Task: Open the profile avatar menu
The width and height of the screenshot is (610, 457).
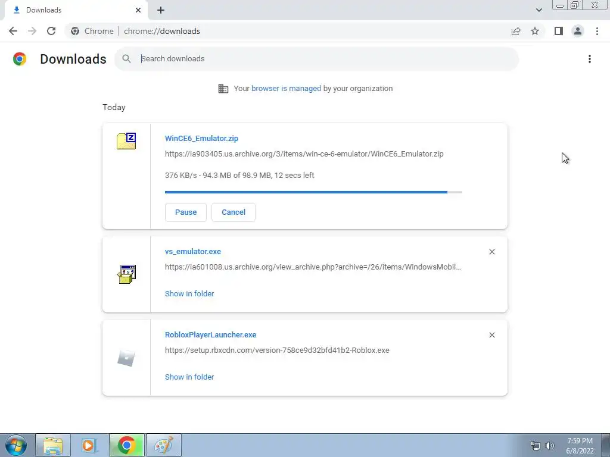Action: pyautogui.click(x=578, y=31)
